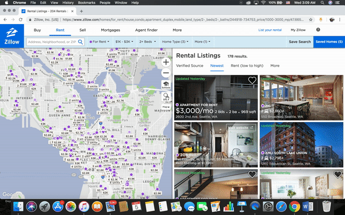The width and height of the screenshot is (345, 215).
Task: Open the History menu
Action: [x=68, y=3]
